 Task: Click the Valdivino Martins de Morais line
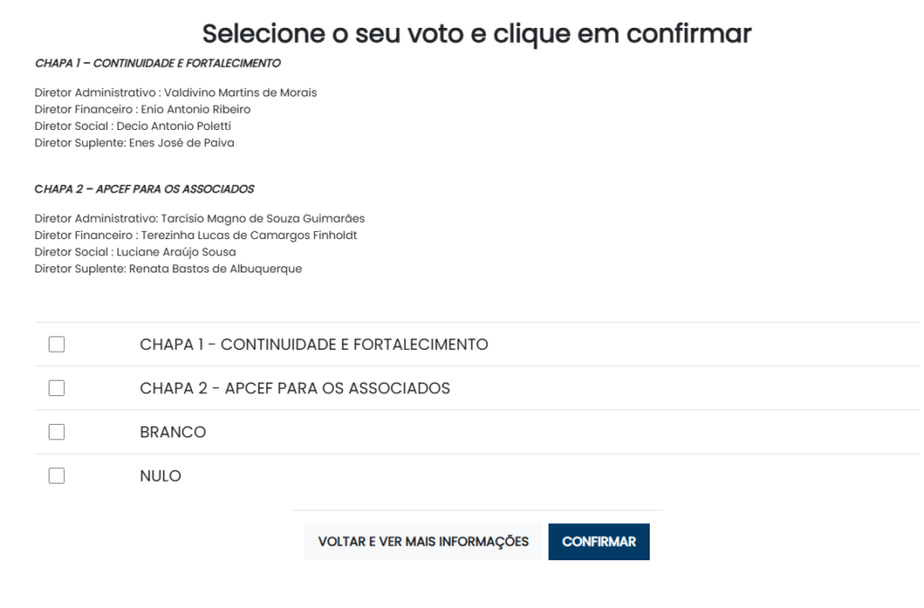(176, 93)
